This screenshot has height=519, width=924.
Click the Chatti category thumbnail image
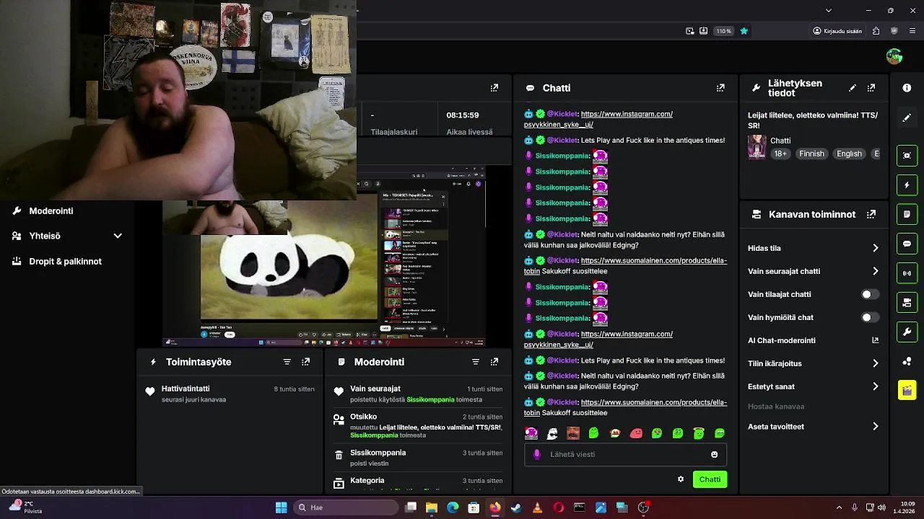click(757, 146)
